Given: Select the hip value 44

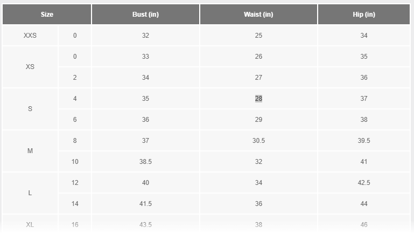Looking at the screenshot, I should [x=364, y=204].
